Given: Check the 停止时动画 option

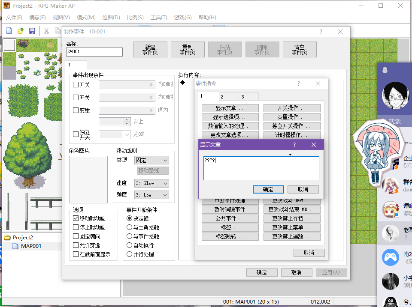Looking at the screenshot, I should tap(76, 227).
